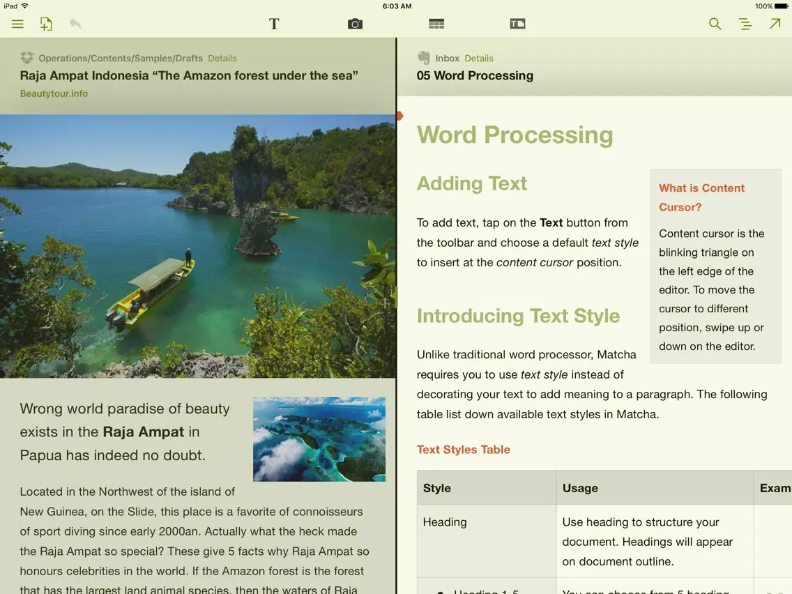792x594 pixels.
Task: Tap the 05 Word Processing title
Action: [475, 76]
